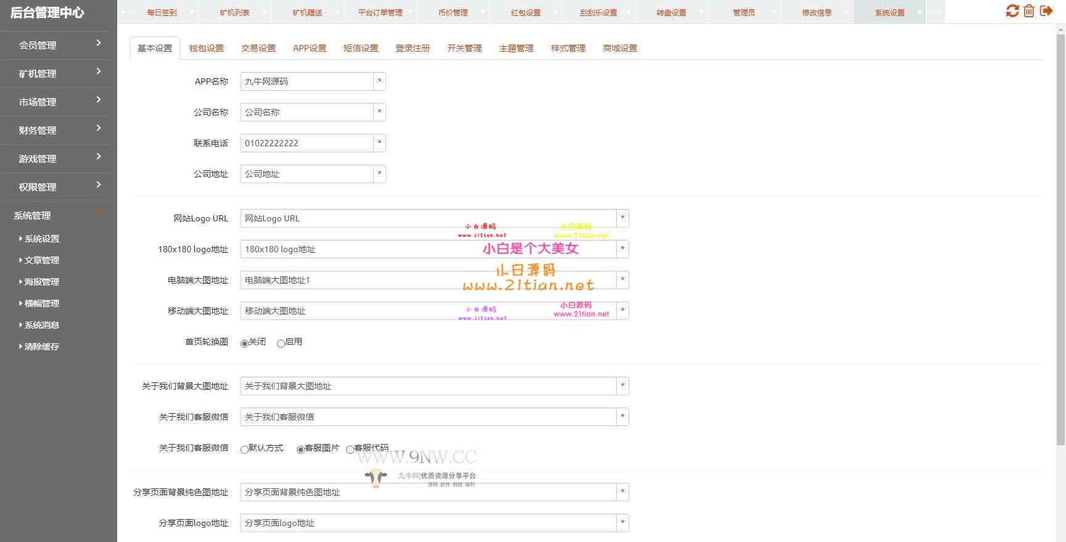This screenshot has width=1066, height=542.
Task: Click the chevron icon beside 权限管理
Action: 99,185
